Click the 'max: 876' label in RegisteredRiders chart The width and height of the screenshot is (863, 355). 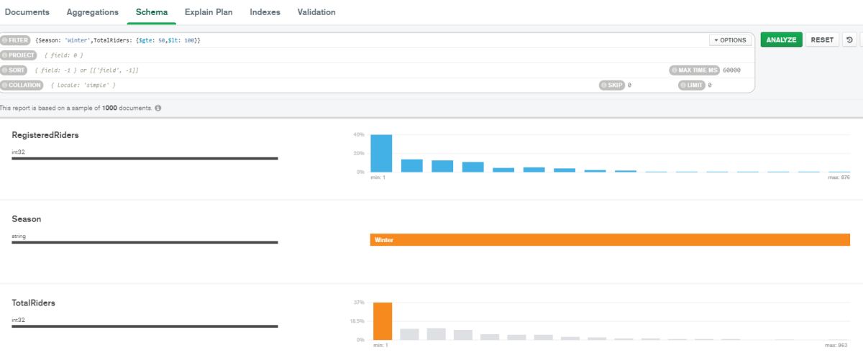tap(839, 177)
